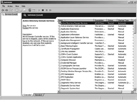Open the View menu
The width and height of the screenshot is (137, 100).
click(17, 6)
